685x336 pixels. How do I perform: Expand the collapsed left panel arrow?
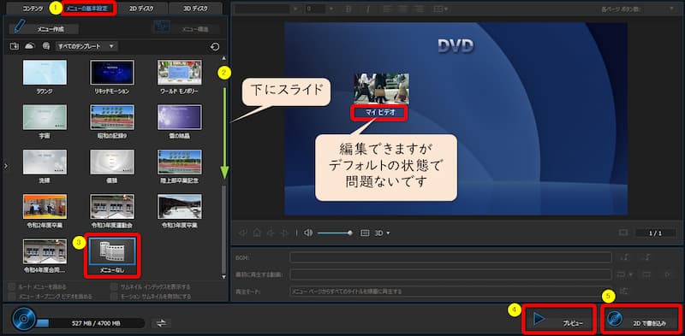pos(5,166)
